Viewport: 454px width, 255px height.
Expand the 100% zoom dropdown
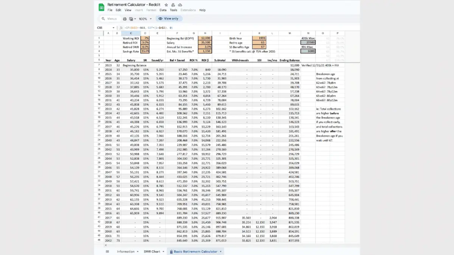145,19
